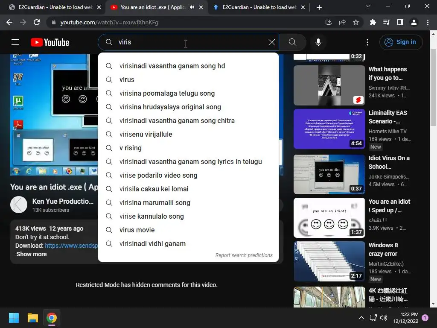This screenshot has width=437, height=328.
Task: Submit search with the magnifier button
Action: click(x=293, y=42)
